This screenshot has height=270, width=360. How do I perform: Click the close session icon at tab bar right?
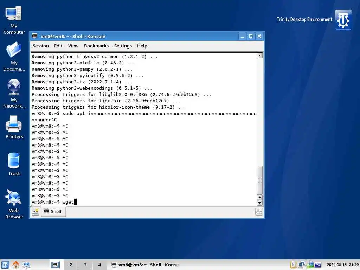[x=259, y=212]
